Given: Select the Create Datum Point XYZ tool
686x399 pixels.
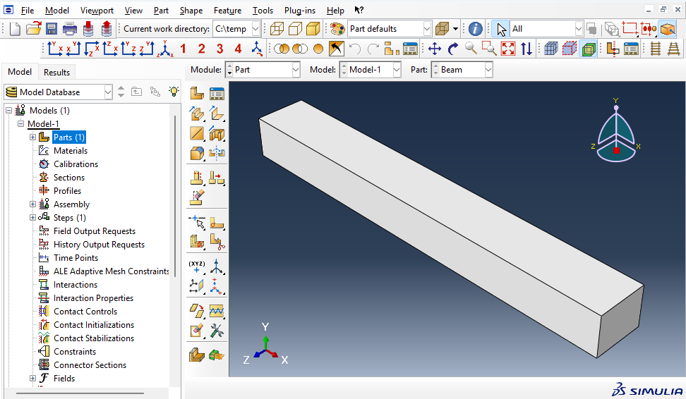Looking at the screenshot, I should (x=197, y=266).
